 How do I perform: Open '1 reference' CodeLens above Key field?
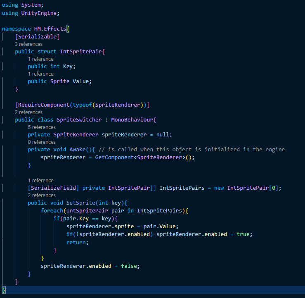(x=41, y=59)
